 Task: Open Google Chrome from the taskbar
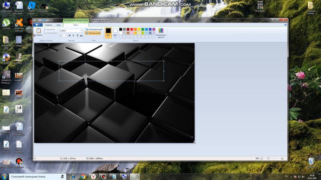[x=83, y=176]
